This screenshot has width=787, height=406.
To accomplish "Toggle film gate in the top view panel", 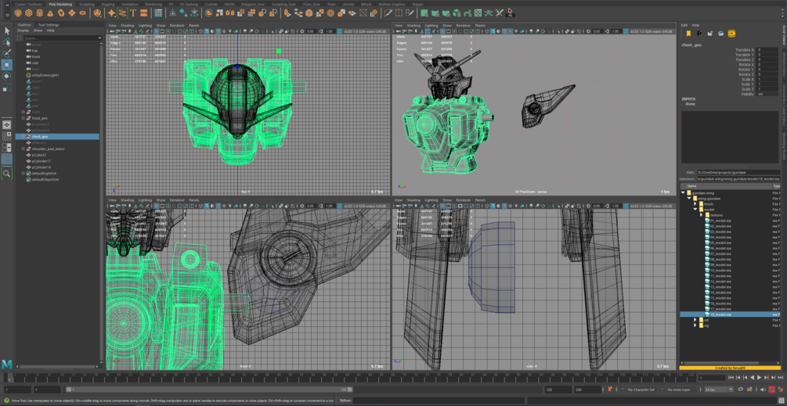I will click(x=162, y=31).
